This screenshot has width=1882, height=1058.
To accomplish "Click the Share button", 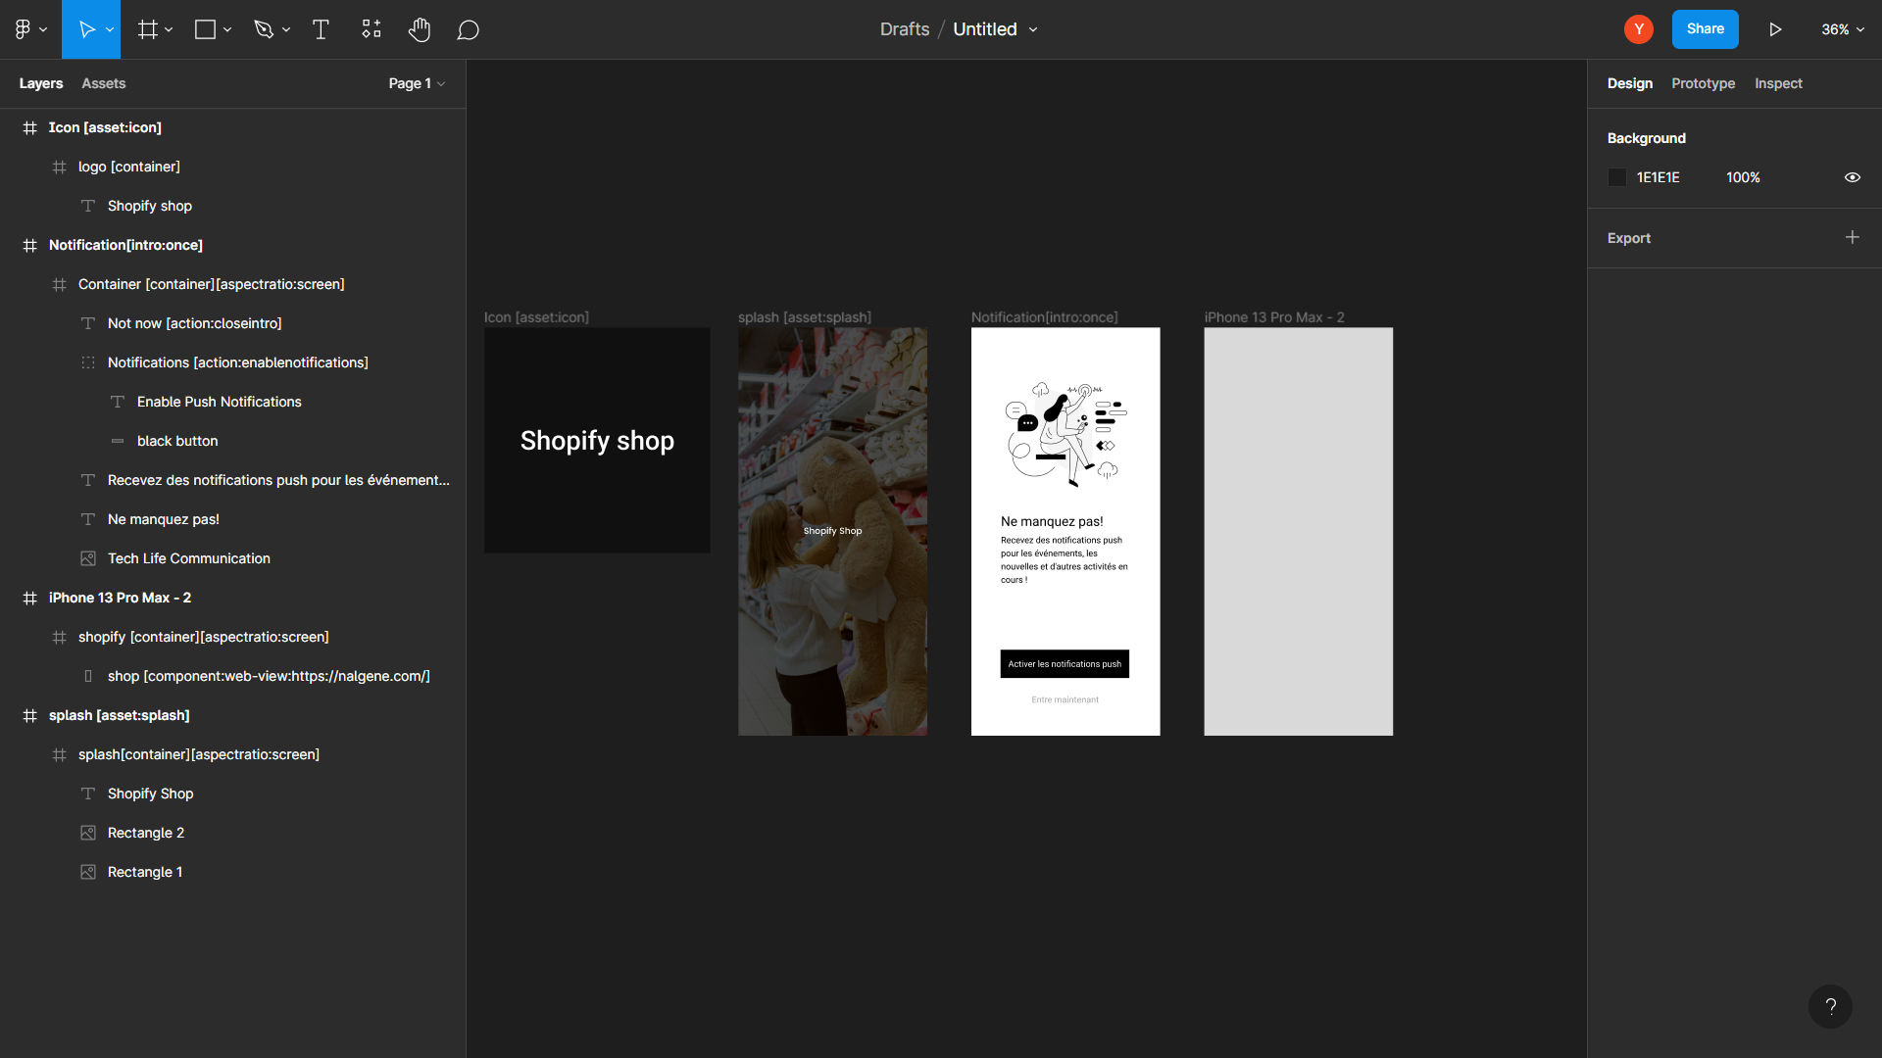I will click(x=1705, y=29).
